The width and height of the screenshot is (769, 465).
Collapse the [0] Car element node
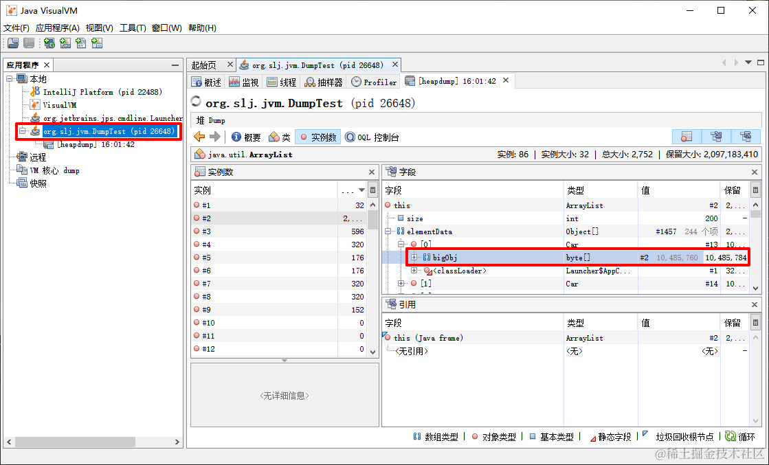click(x=401, y=244)
